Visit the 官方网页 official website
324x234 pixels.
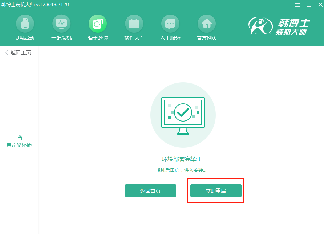tap(207, 27)
